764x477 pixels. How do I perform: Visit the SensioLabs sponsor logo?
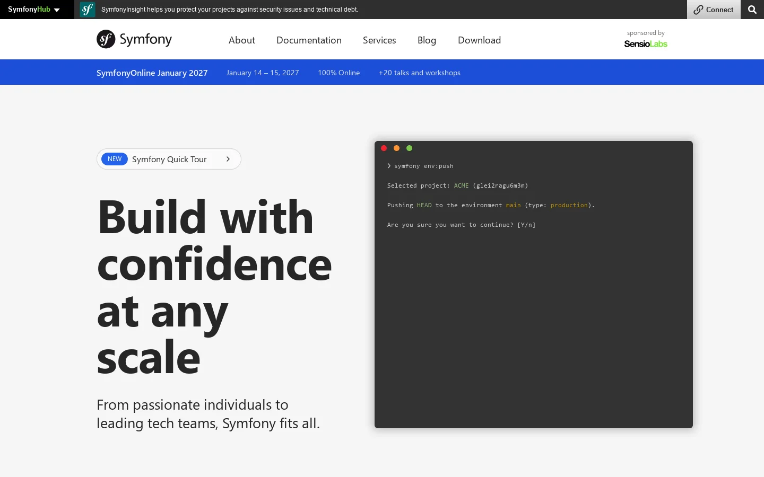(646, 44)
